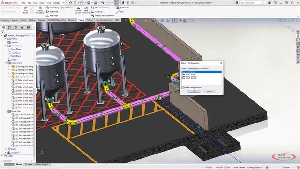Tick the List all configurations checkbox
Screen dimensions: 300x169
(182, 87)
